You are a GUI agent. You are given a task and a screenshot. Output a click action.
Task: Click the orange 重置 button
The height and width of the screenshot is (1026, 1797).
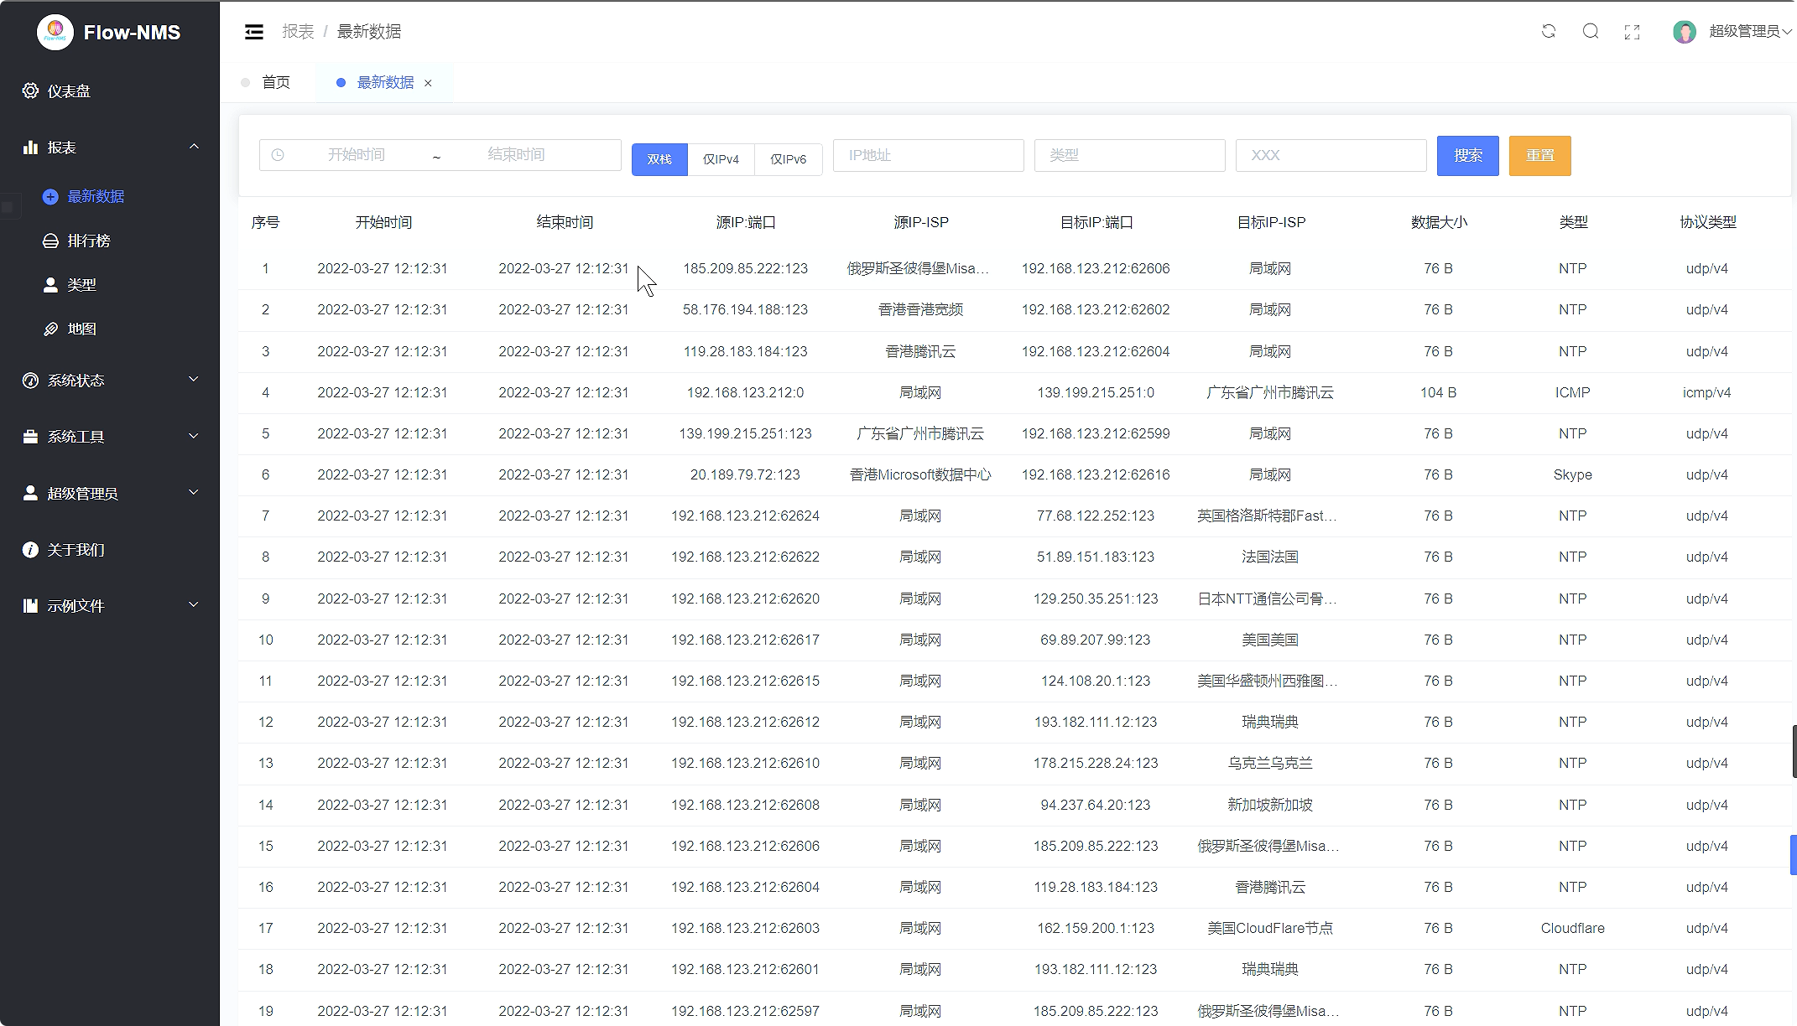[x=1539, y=156]
